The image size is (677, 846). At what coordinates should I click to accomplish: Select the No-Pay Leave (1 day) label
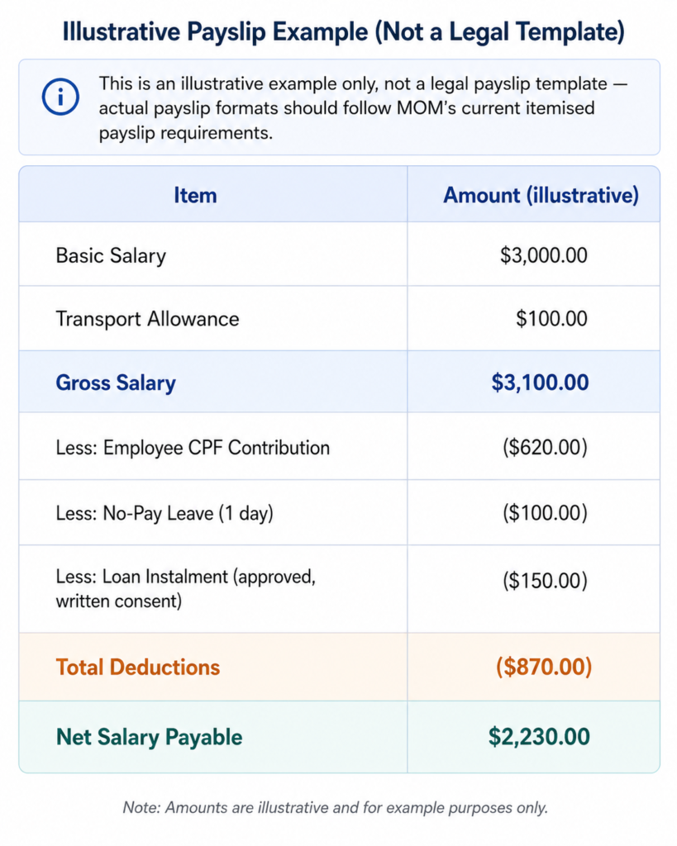point(164,513)
